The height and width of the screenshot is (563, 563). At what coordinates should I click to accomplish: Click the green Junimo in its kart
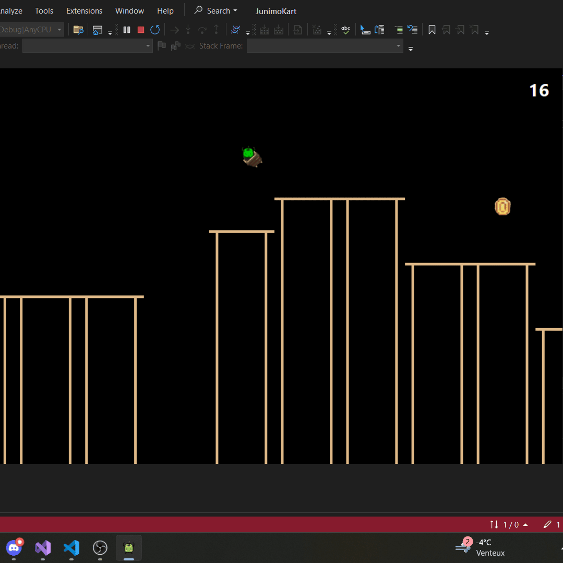(252, 157)
